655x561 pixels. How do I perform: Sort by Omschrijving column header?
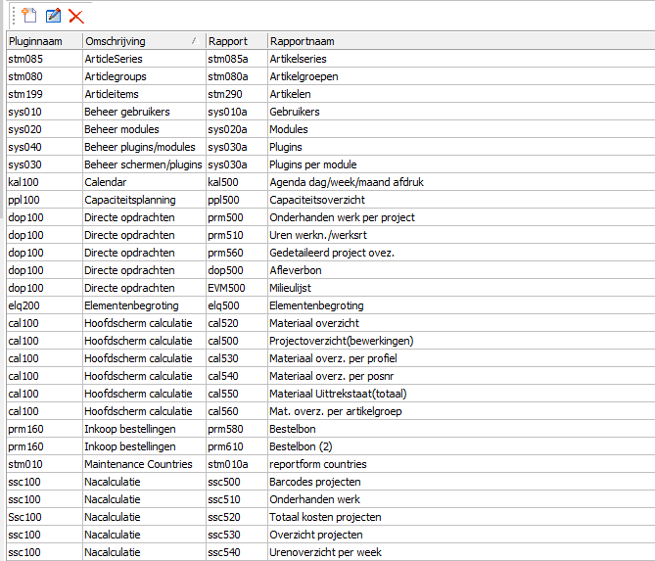[144, 41]
